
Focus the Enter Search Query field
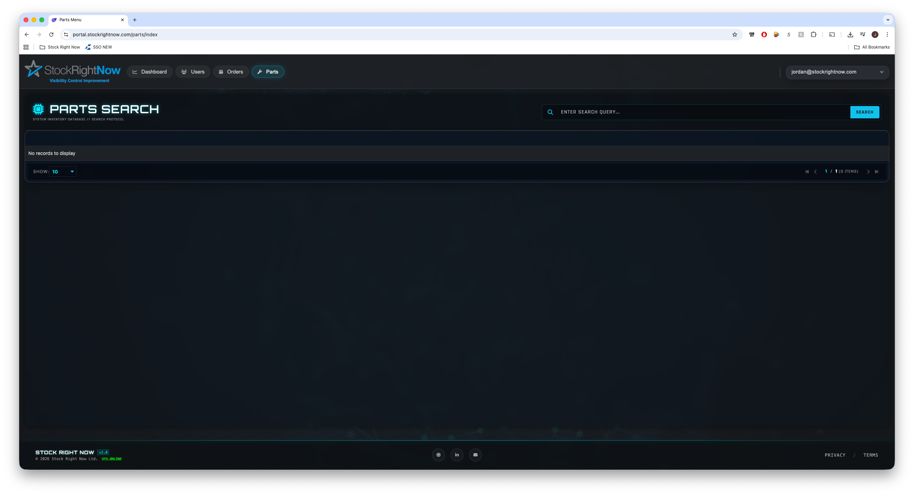coord(703,112)
